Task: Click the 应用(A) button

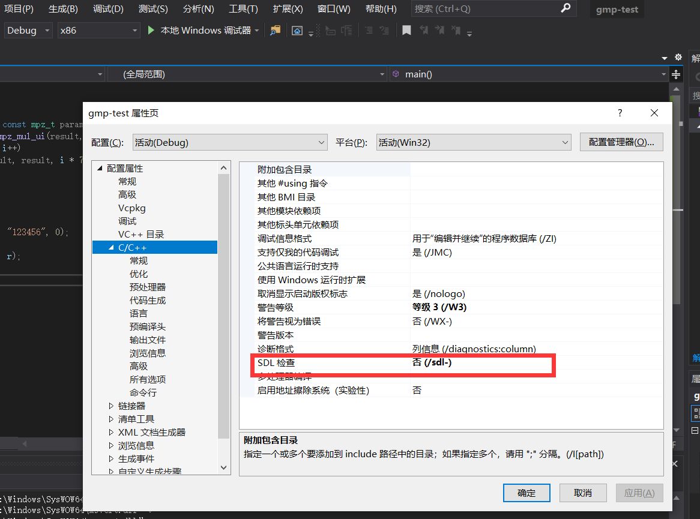Action: click(x=639, y=493)
